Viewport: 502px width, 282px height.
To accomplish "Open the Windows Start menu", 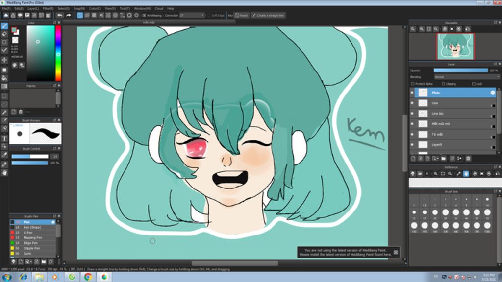I will coord(7,277).
